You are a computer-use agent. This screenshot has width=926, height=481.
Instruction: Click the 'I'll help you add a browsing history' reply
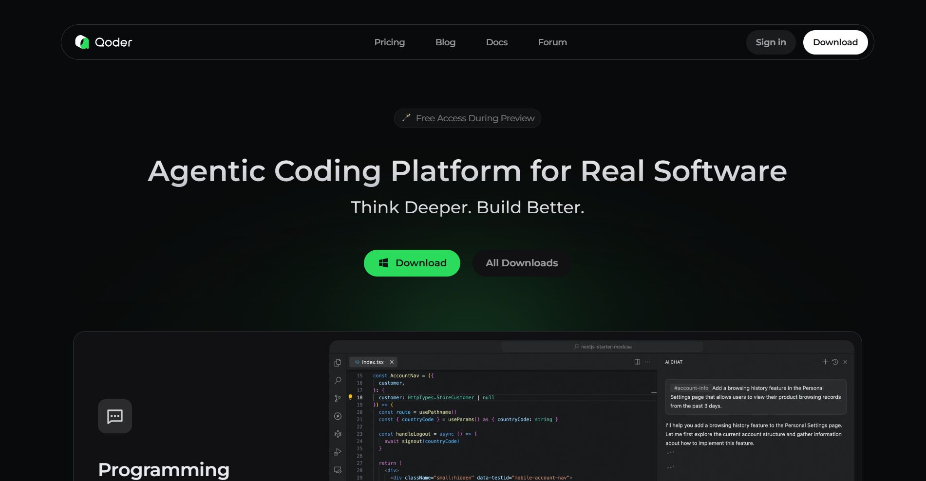[754, 434]
